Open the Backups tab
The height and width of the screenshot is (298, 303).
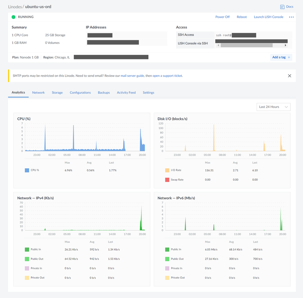(x=104, y=92)
